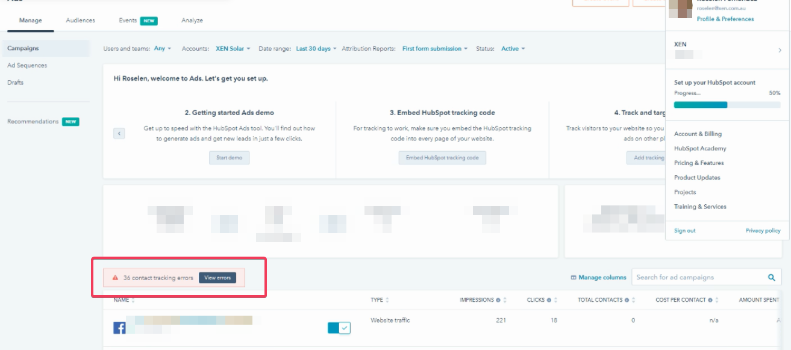Sort by COST PER CONTACT using its sort arrows
This screenshot has width=791, height=350.
[x=717, y=300]
